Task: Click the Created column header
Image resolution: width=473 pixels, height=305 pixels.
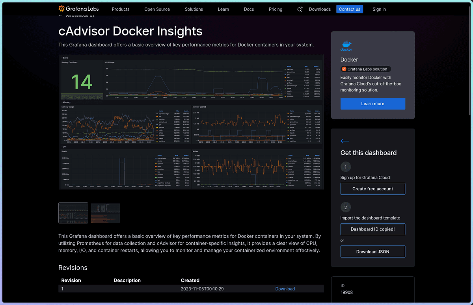Action: [x=190, y=281]
